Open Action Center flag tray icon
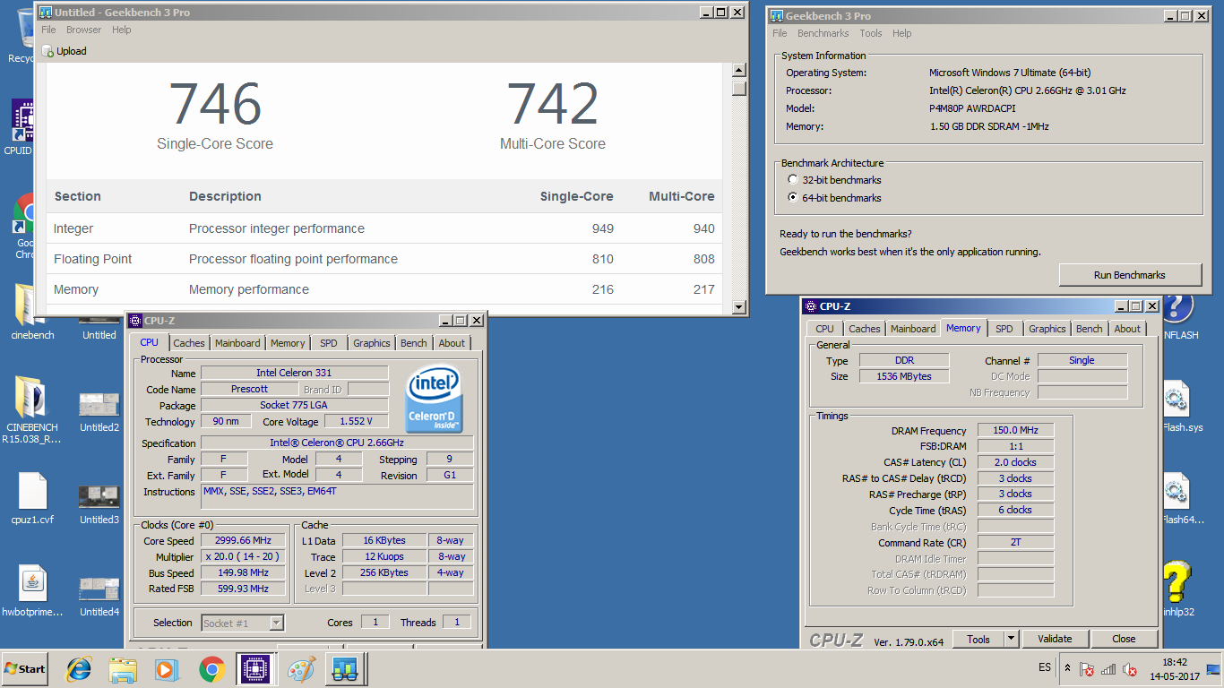This screenshot has width=1224, height=688. [x=1087, y=669]
